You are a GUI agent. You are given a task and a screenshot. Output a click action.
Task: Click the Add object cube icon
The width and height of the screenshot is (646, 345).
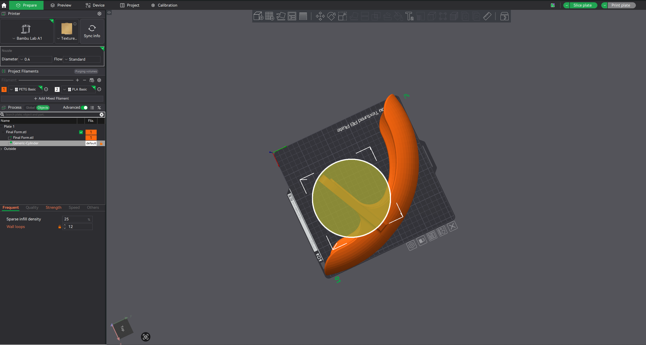(x=258, y=16)
